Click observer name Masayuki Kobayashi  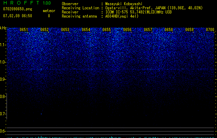tap(124, 4)
